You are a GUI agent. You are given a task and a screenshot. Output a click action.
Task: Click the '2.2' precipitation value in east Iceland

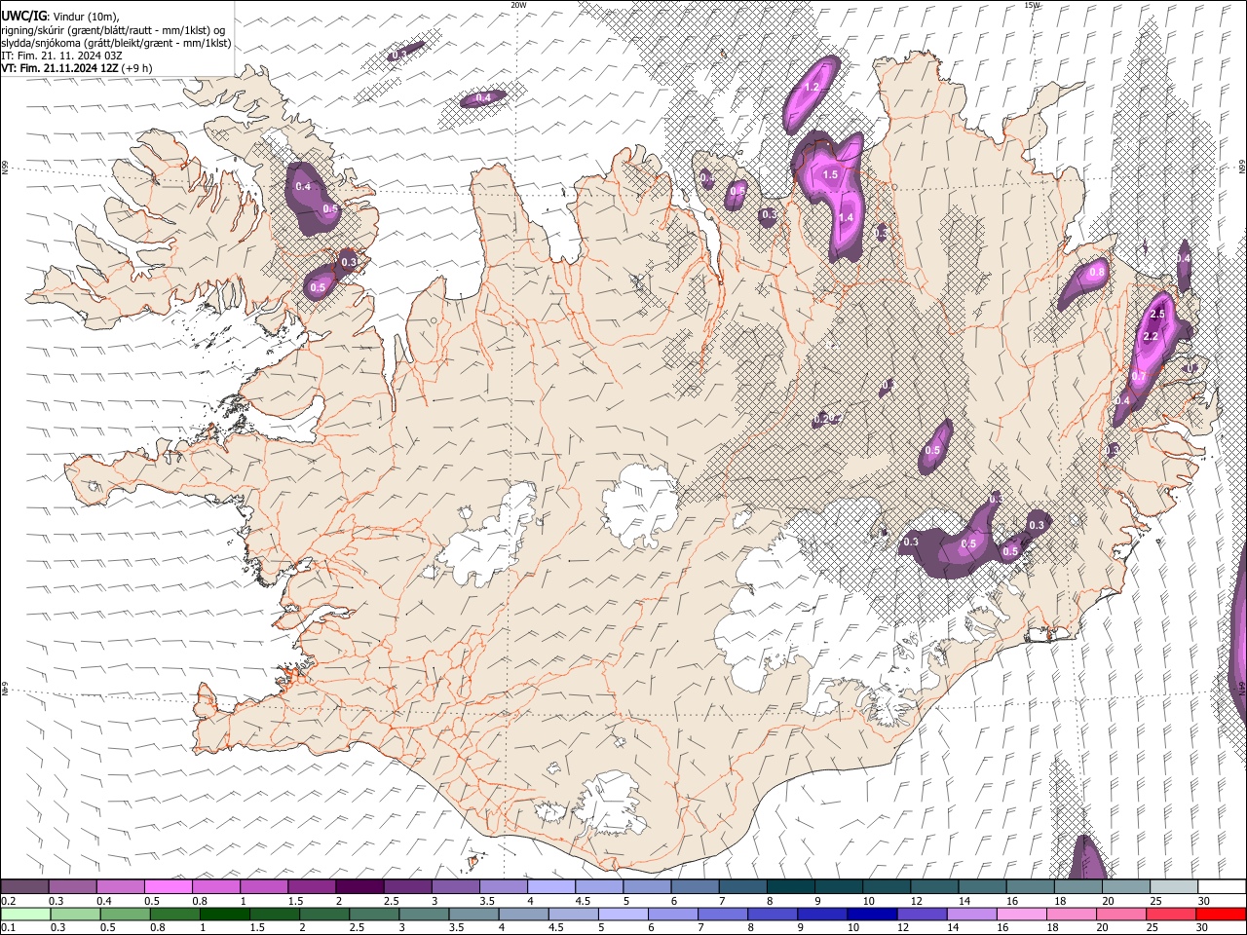[1150, 337]
